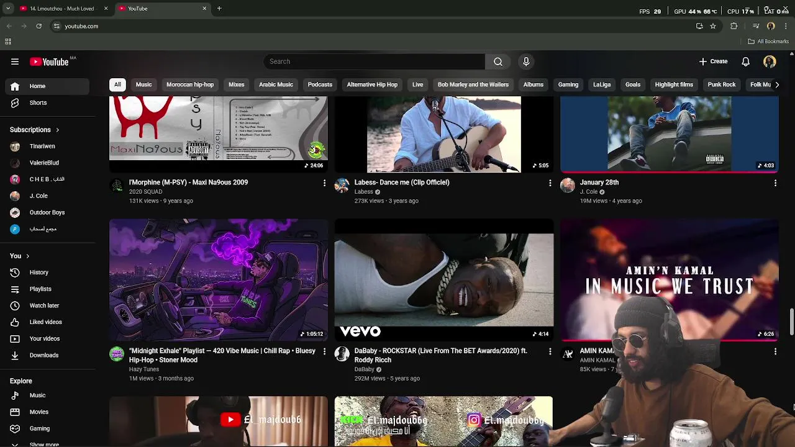Switch to the Lmoutchou Much Loved tab
The height and width of the screenshot is (447, 795).
tap(63, 9)
